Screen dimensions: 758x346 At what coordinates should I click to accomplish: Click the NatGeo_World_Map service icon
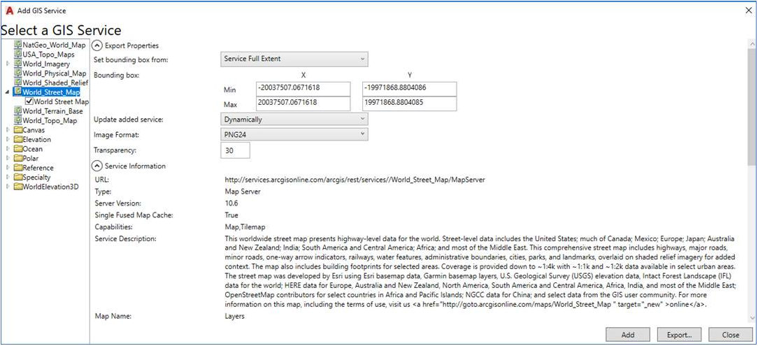tap(18, 45)
